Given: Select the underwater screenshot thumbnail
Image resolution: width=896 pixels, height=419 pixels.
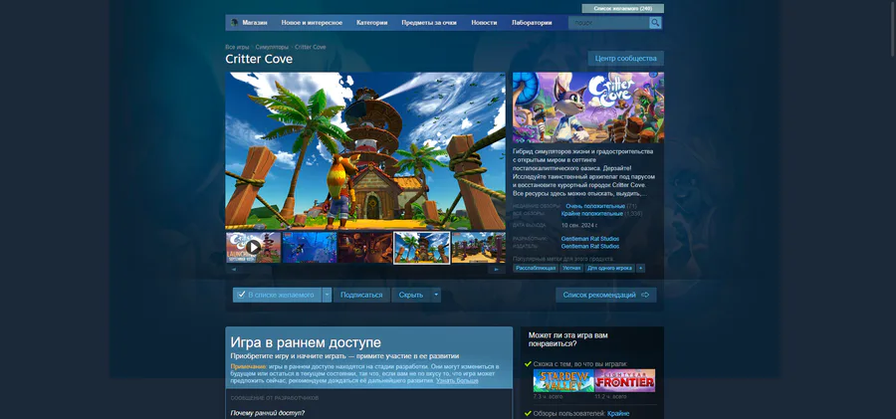Looking at the screenshot, I should pos(310,248).
